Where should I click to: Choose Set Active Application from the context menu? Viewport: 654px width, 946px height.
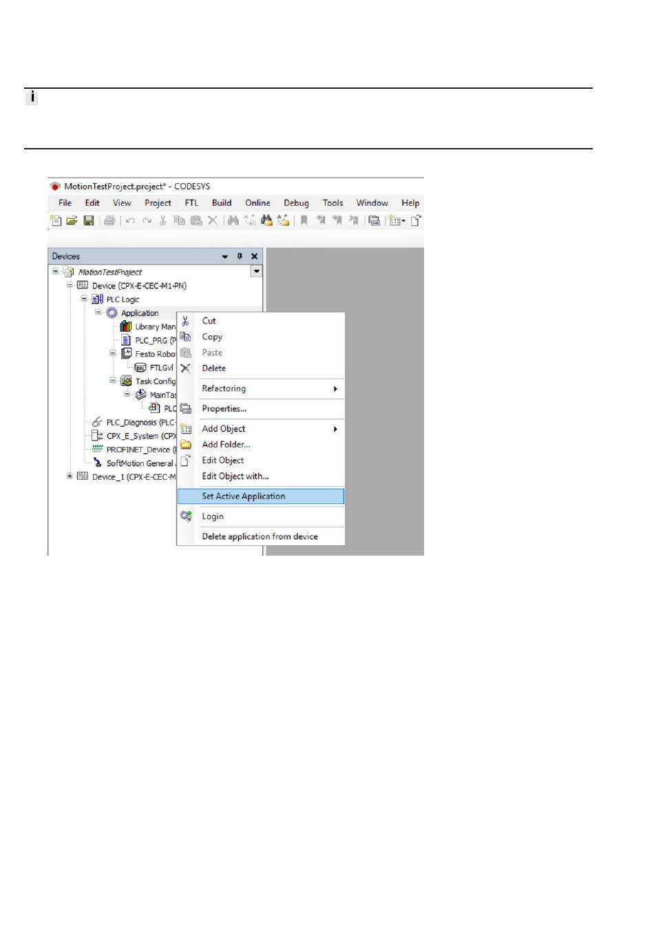pos(261,496)
